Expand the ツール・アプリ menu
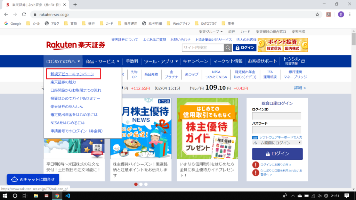Screen dimensions: 356x200 [x=161, y=61]
